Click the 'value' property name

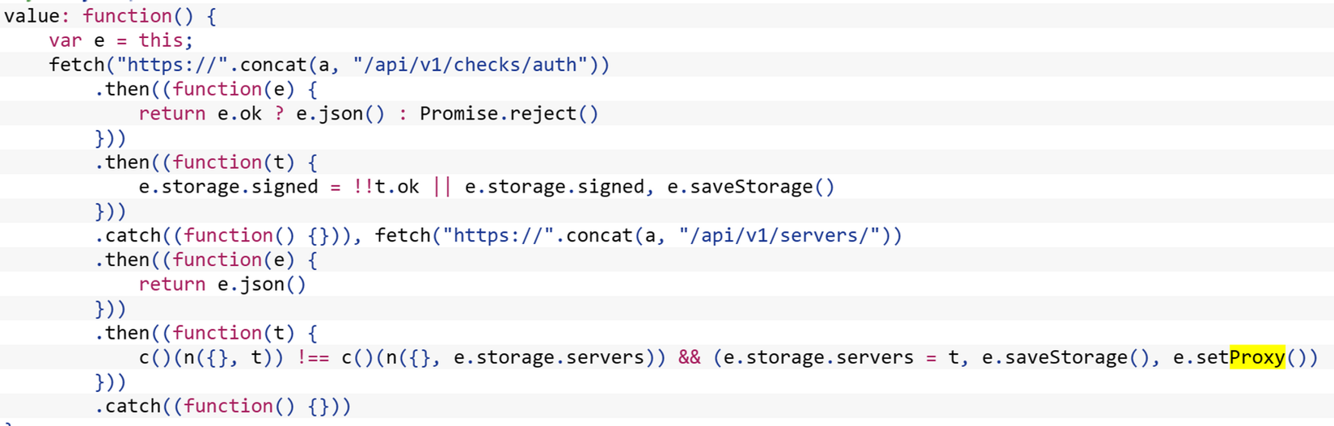(x=32, y=16)
